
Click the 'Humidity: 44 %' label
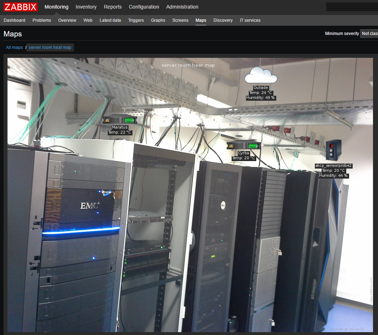[333, 175]
